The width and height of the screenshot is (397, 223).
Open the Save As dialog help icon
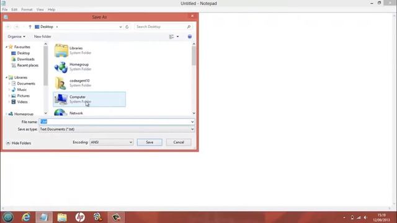[x=190, y=37]
